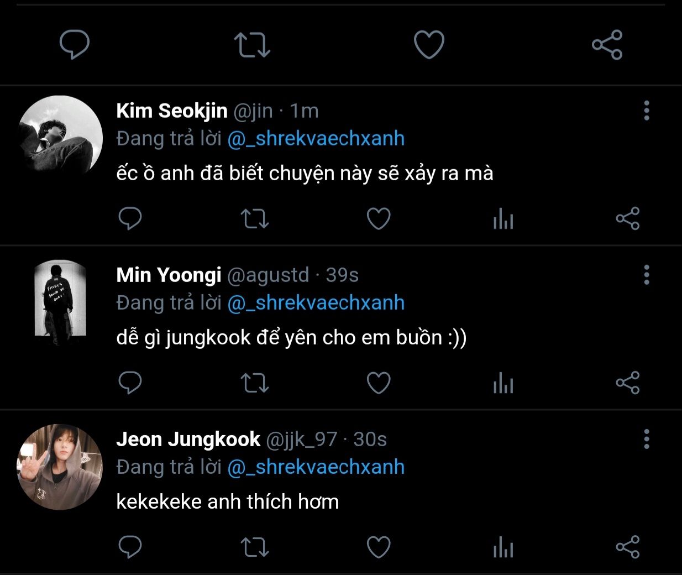Like Kim Seokjin's reply

pyautogui.click(x=379, y=219)
